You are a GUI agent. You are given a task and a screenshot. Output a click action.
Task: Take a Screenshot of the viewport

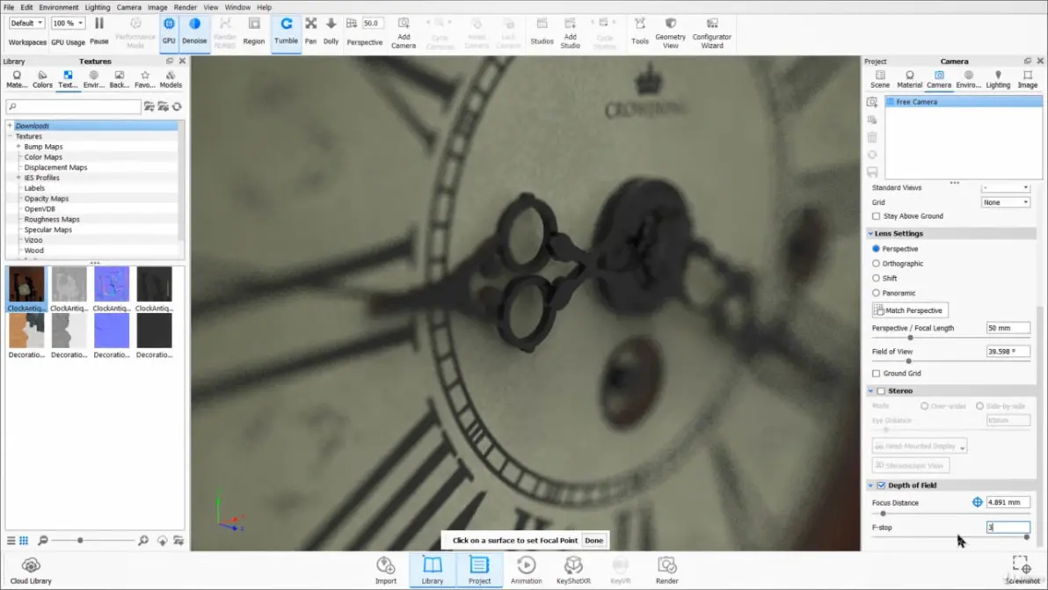[x=1022, y=571]
